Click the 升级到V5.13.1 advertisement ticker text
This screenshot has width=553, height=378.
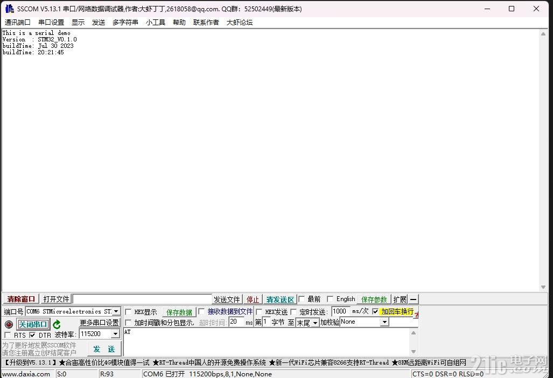pyautogui.click(x=30, y=362)
